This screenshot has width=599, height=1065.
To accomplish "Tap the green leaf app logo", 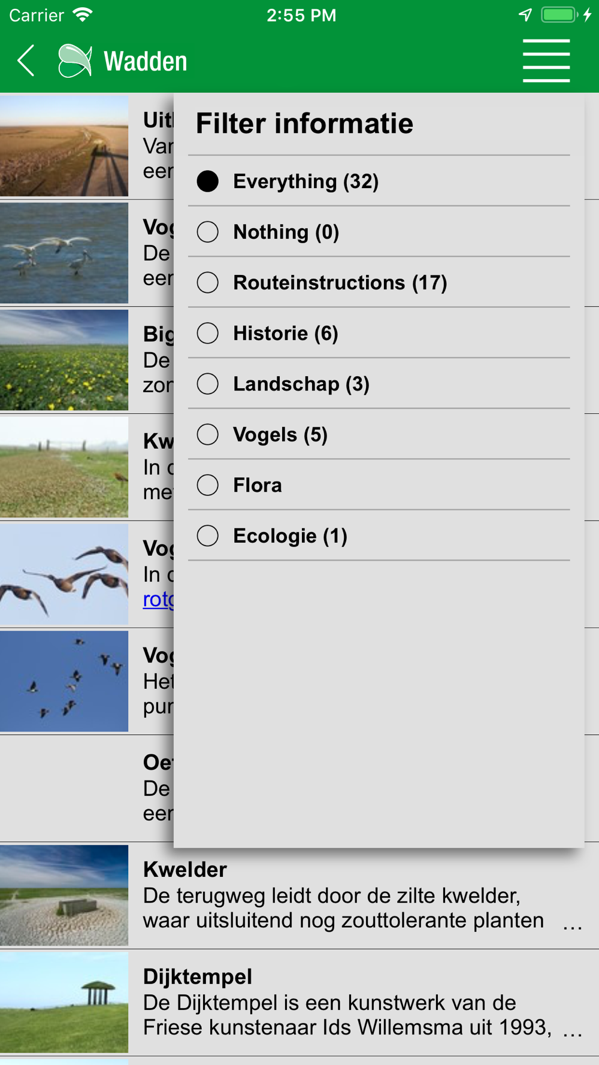I will click(x=75, y=60).
